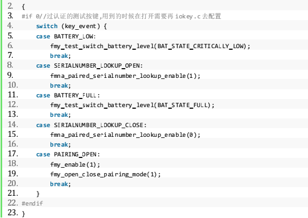Click 'case BATTERY_FULL:' line

tap(68, 95)
